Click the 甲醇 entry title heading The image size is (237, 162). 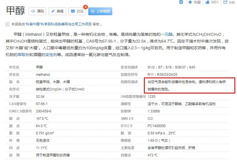(x=16, y=11)
